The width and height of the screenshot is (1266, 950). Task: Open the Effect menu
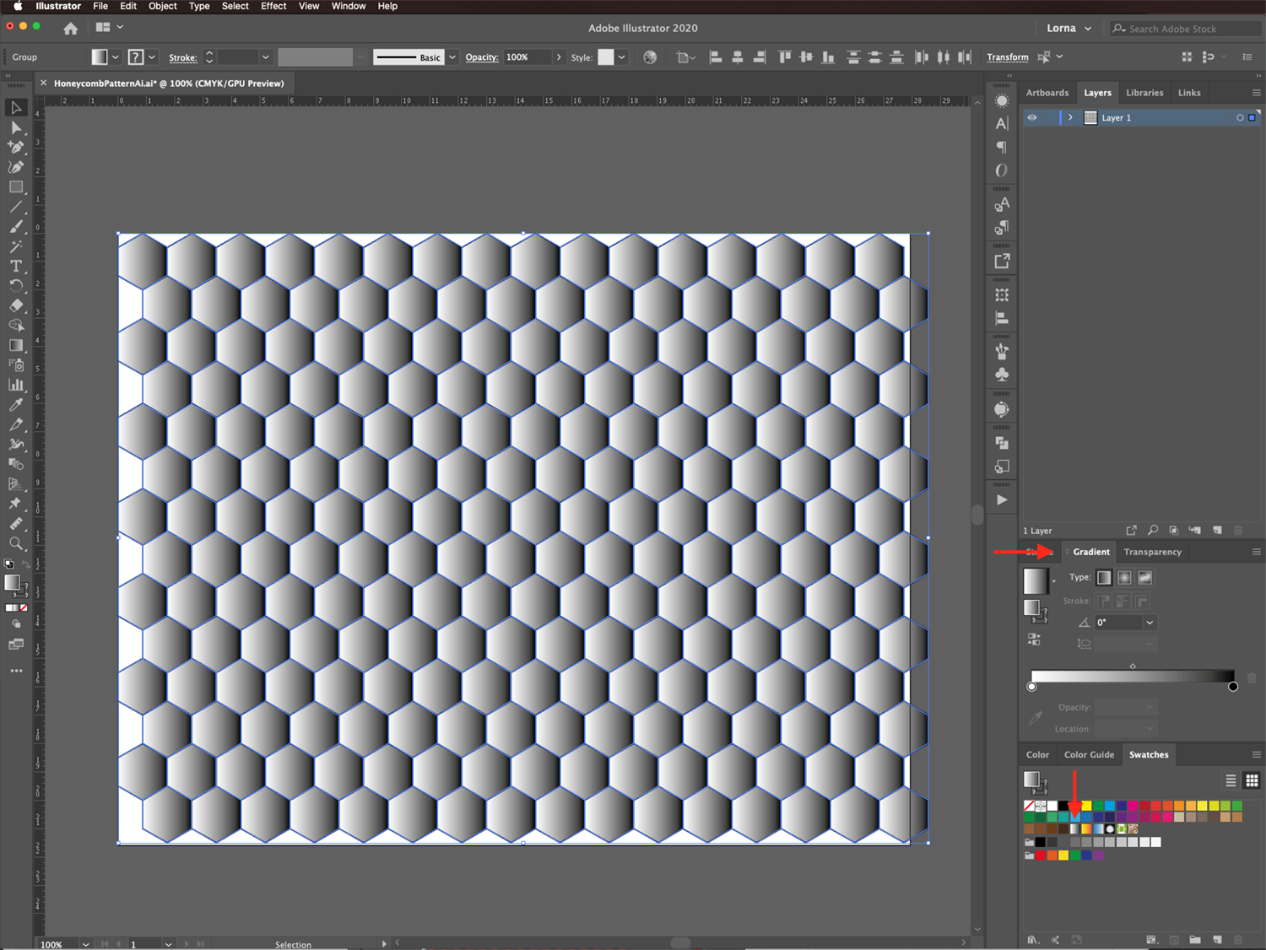(x=273, y=6)
